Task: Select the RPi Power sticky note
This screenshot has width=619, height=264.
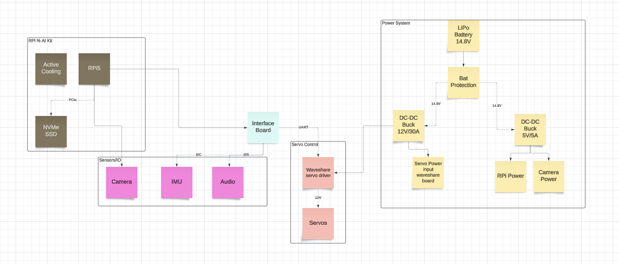Action: (x=511, y=176)
